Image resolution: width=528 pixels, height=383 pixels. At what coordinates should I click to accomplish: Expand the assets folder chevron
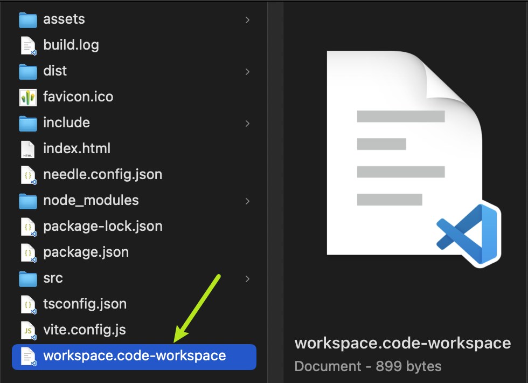tap(247, 20)
